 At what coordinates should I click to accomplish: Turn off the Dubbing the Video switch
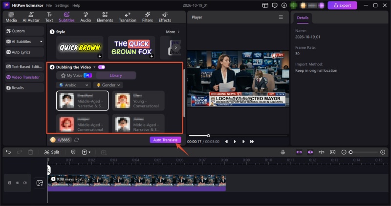[x=102, y=67]
